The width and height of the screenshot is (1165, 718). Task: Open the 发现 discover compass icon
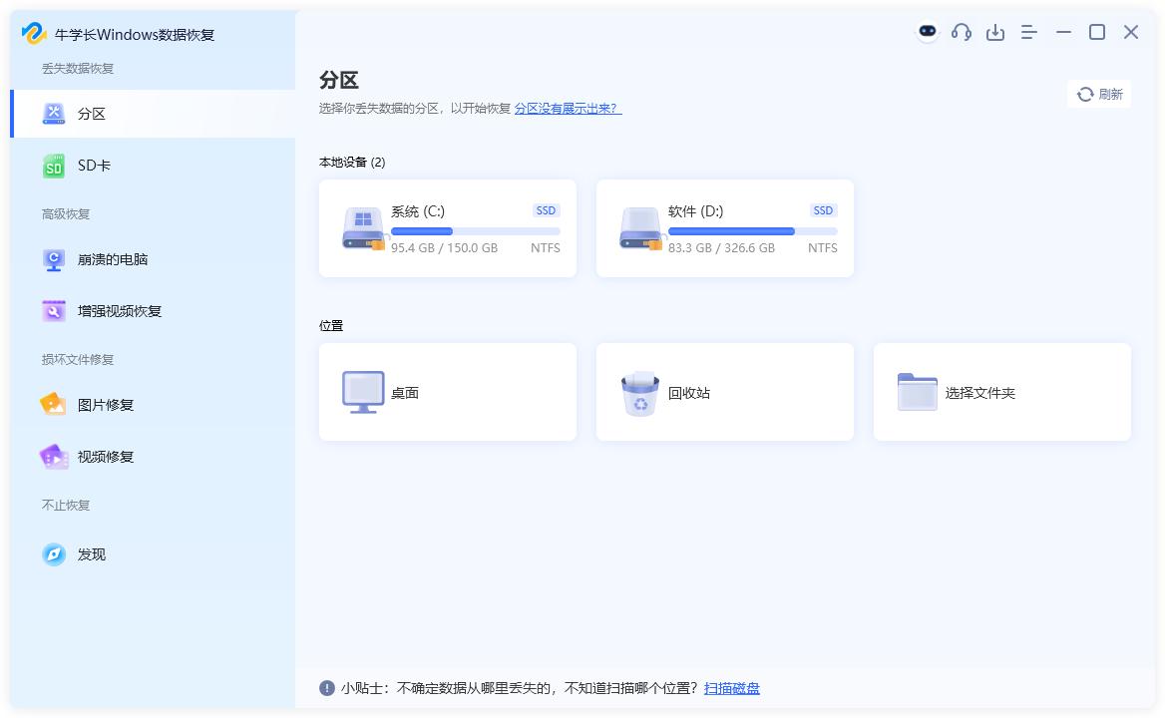[53, 554]
